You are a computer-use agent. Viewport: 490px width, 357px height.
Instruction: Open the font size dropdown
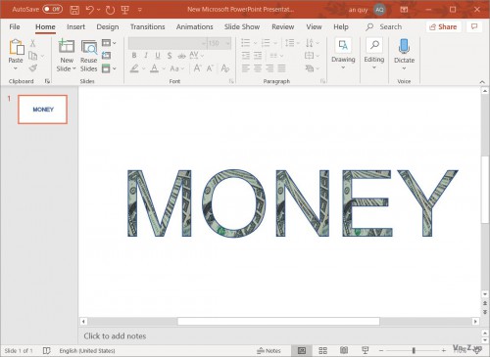227,43
